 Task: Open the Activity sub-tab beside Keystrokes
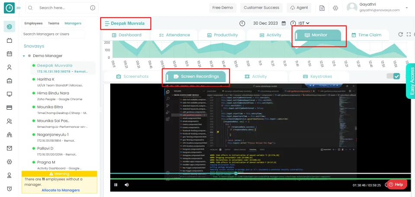255,76
